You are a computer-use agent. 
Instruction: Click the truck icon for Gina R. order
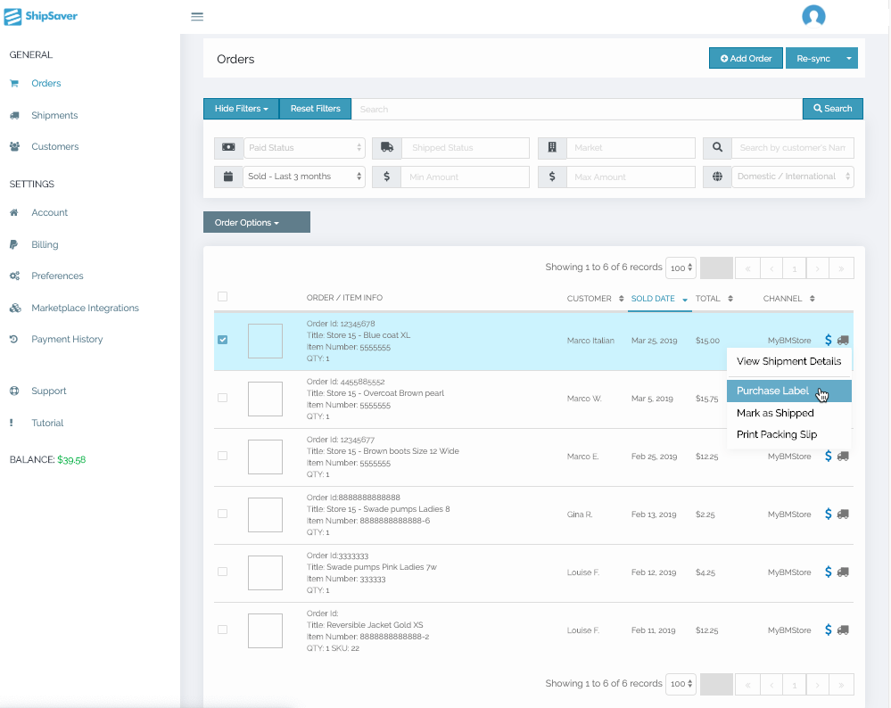[x=843, y=514]
